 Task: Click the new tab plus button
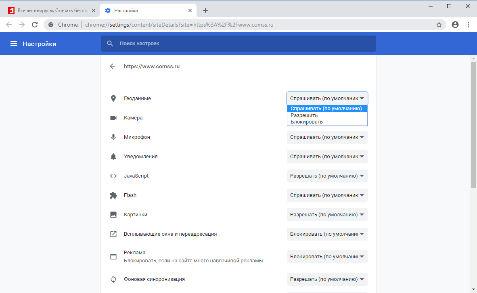click(205, 10)
